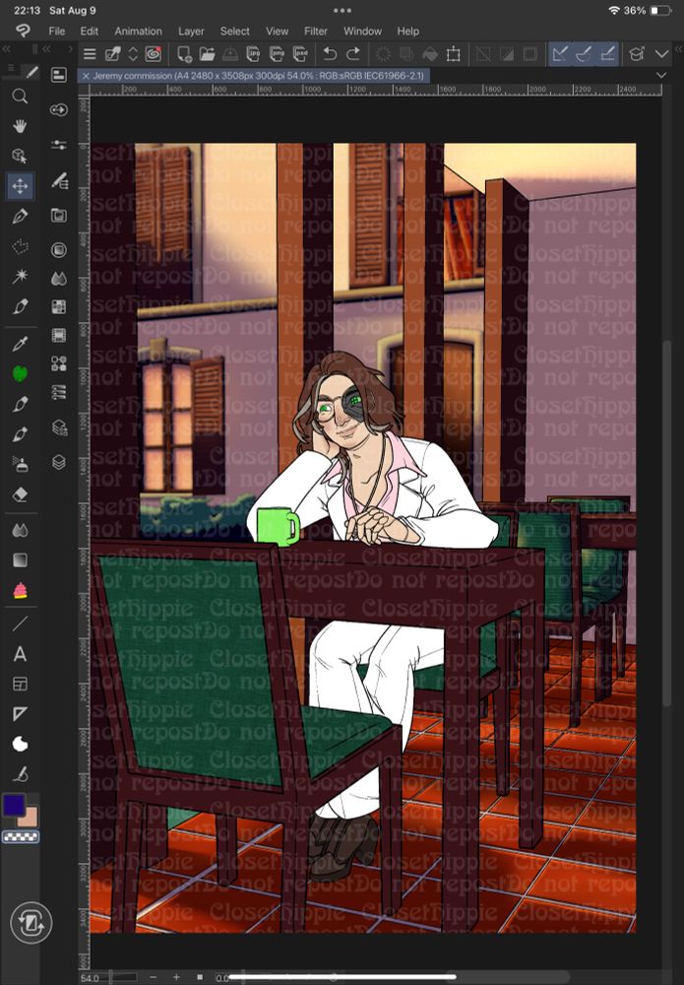Open the Layer stack panel
The height and width of the screenshot is (985, 684).
pos(59,462)
